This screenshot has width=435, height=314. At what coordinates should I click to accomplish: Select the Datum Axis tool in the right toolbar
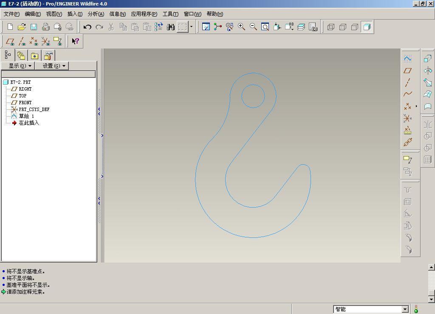point(407,83)
